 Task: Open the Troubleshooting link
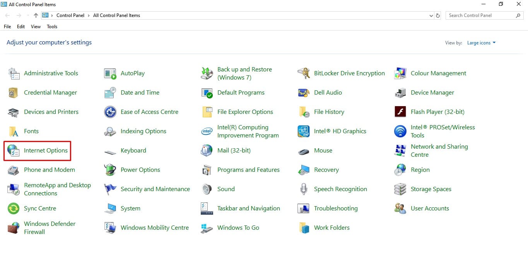click(336, 208)
